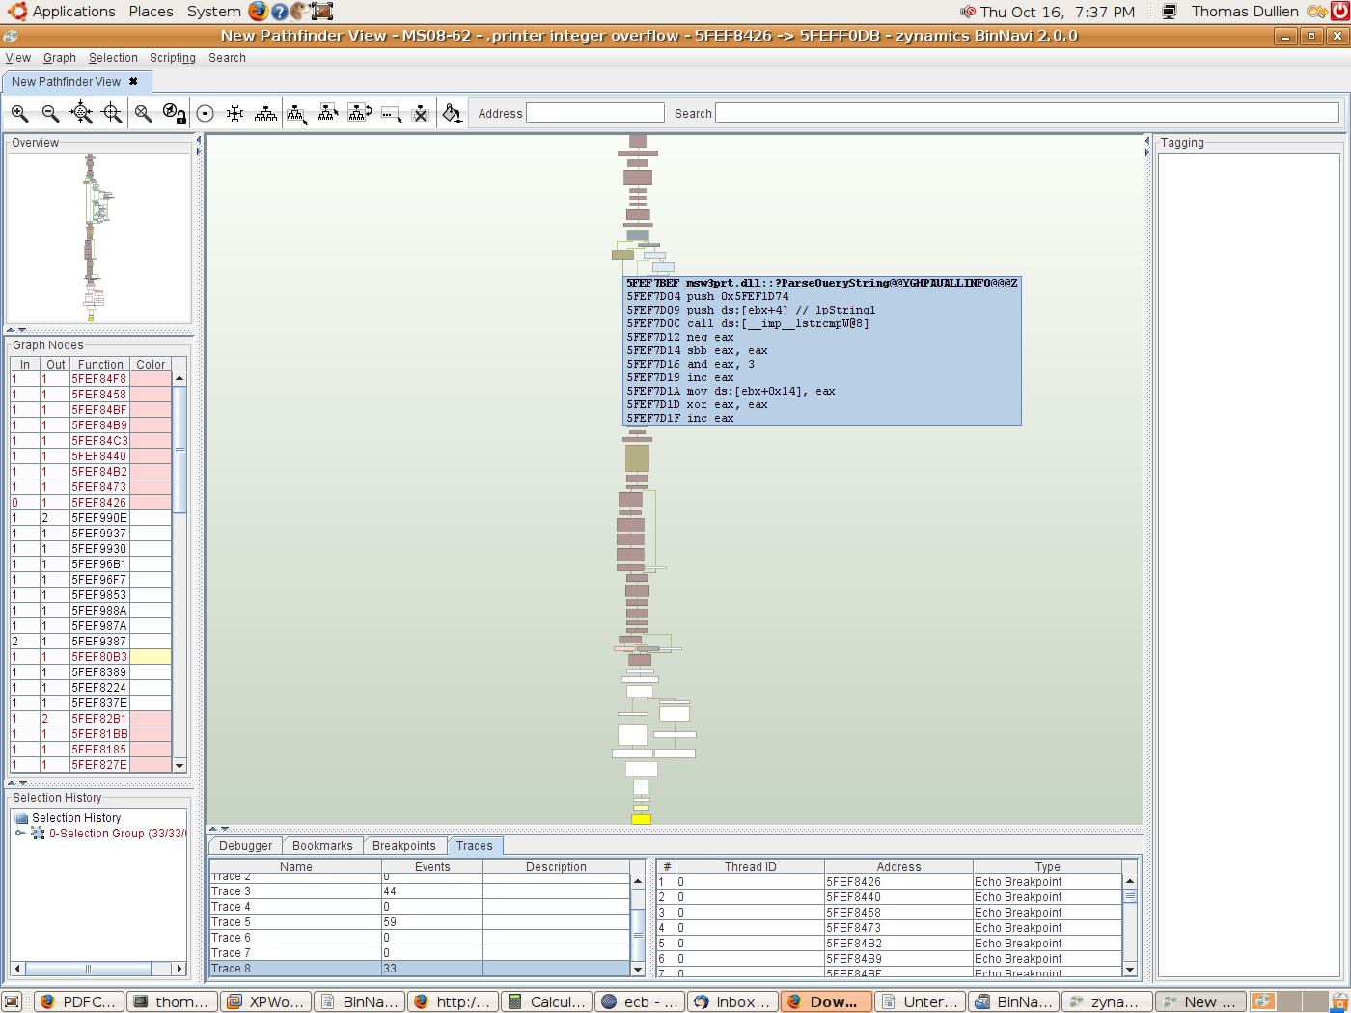
Task: Click into the Address input field
Action: point(595,113)
